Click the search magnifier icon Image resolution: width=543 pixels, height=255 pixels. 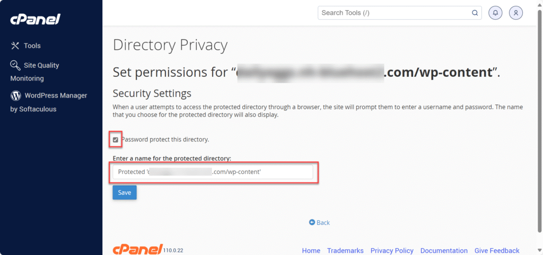pyautogui.click(x=475, y=13)
